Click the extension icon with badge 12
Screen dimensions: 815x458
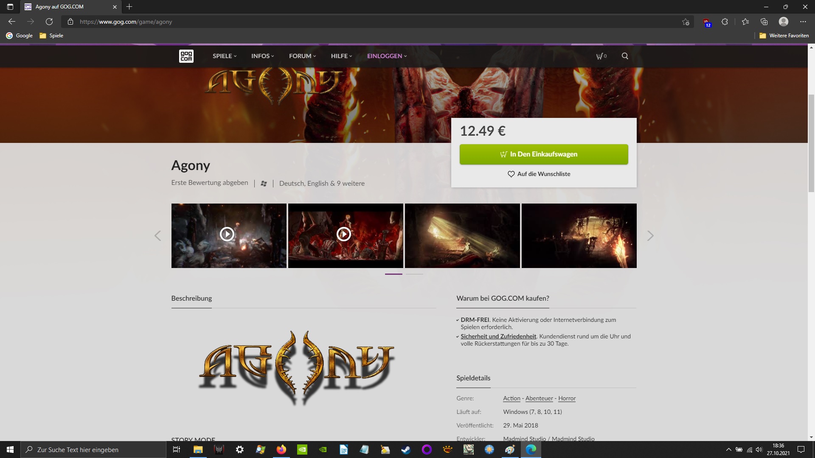point(707,22)
